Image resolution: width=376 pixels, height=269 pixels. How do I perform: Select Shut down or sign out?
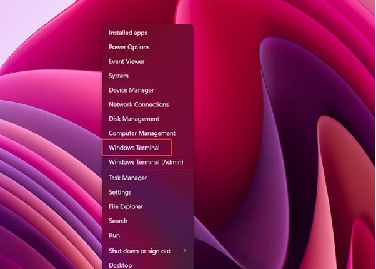click(139, 251)
